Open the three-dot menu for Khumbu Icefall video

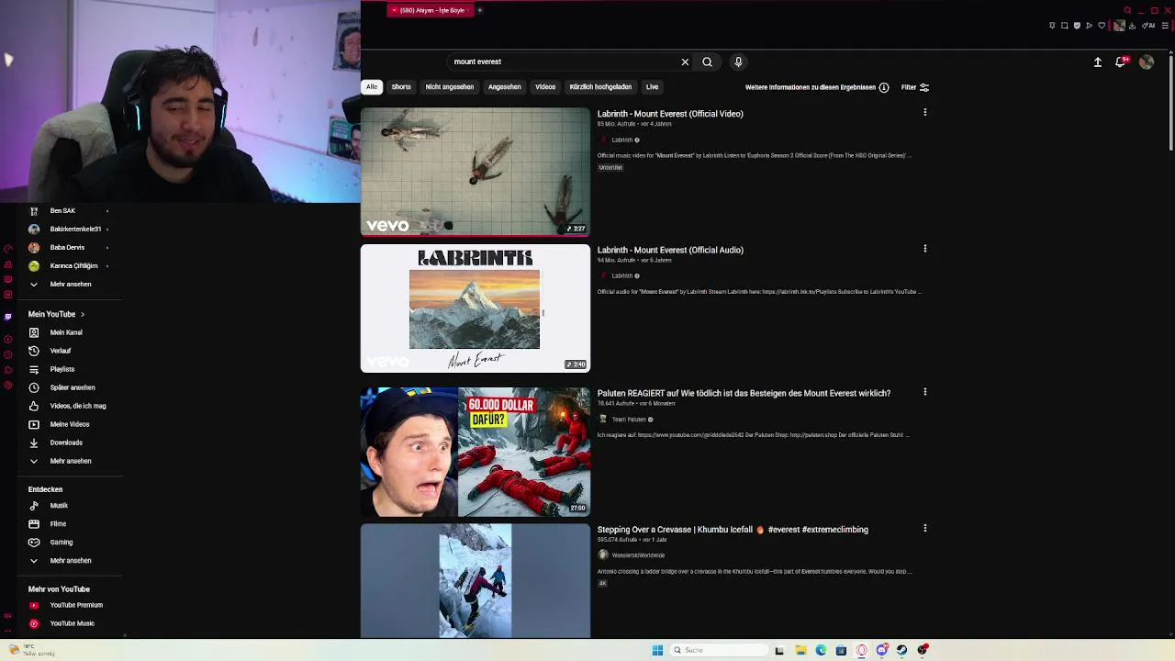[x=924, y=528]
